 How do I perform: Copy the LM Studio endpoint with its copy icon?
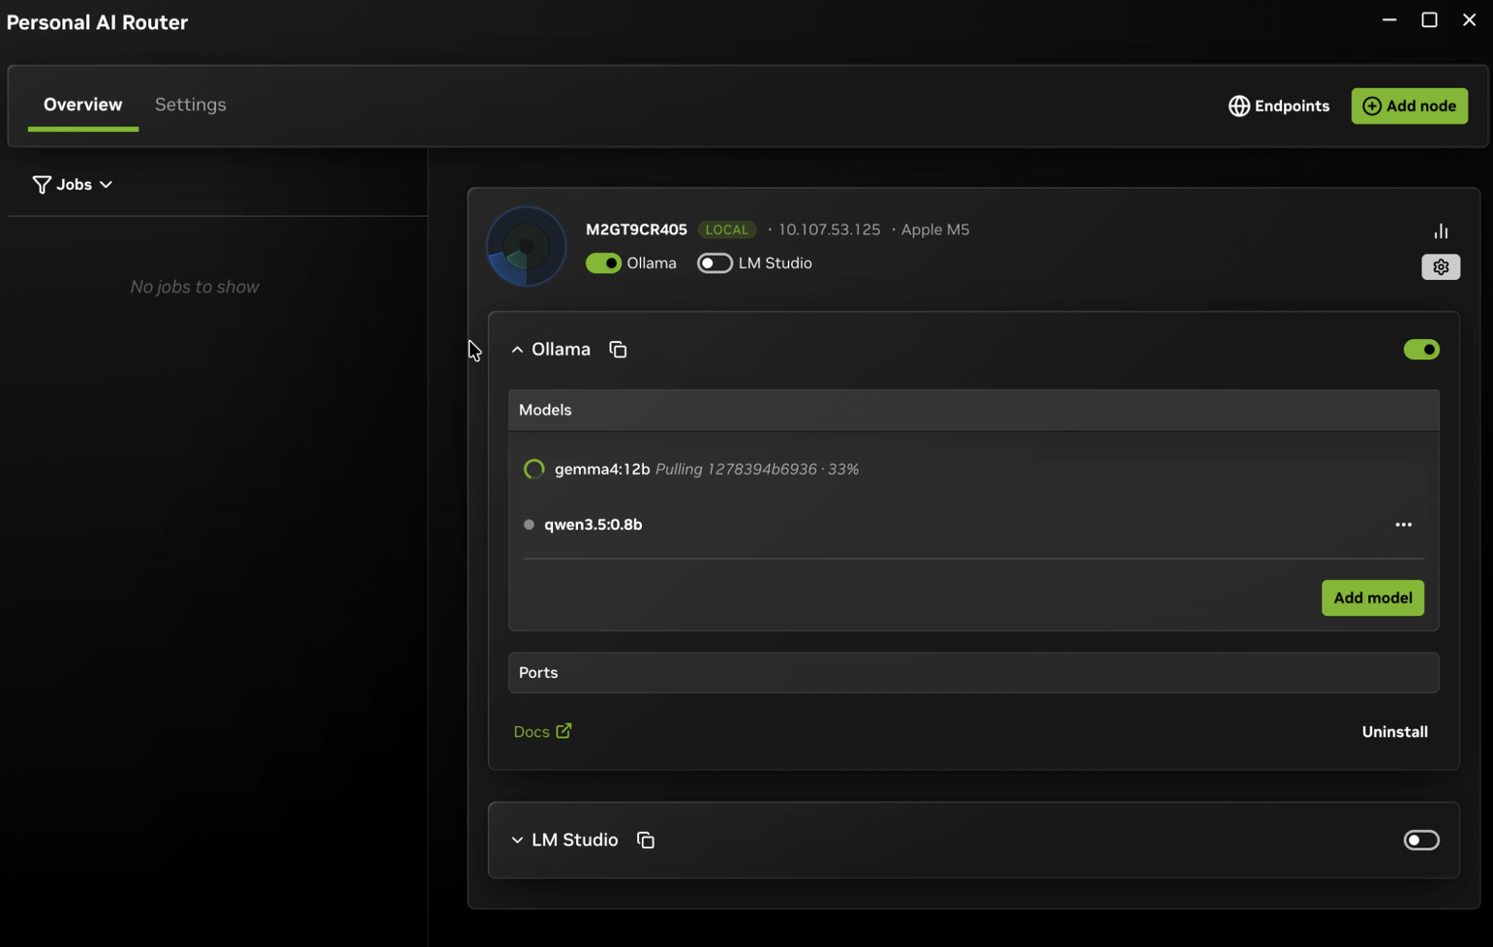click(646, 840)
